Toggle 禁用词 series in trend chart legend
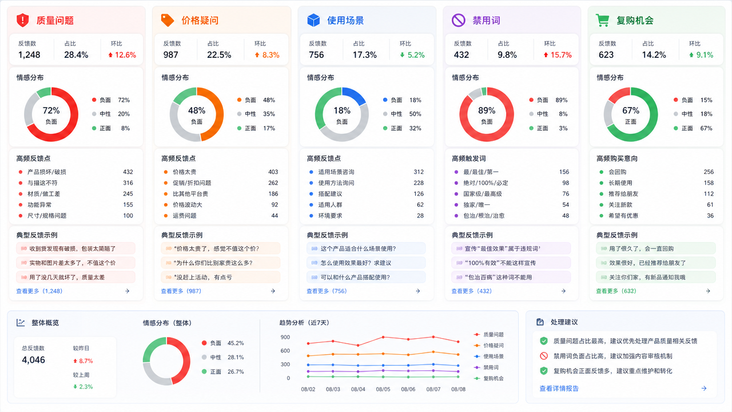The image size is (732, 412). coord(487,367)
